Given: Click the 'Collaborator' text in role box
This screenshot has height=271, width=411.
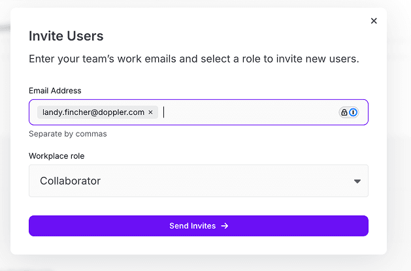Looking at the screenshot, I should tap(71, 181).
